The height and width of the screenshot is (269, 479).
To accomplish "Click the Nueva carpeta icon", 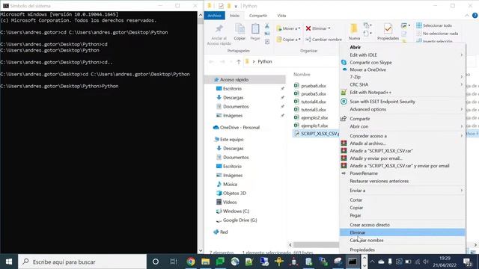I will click(x=354, y=31).
